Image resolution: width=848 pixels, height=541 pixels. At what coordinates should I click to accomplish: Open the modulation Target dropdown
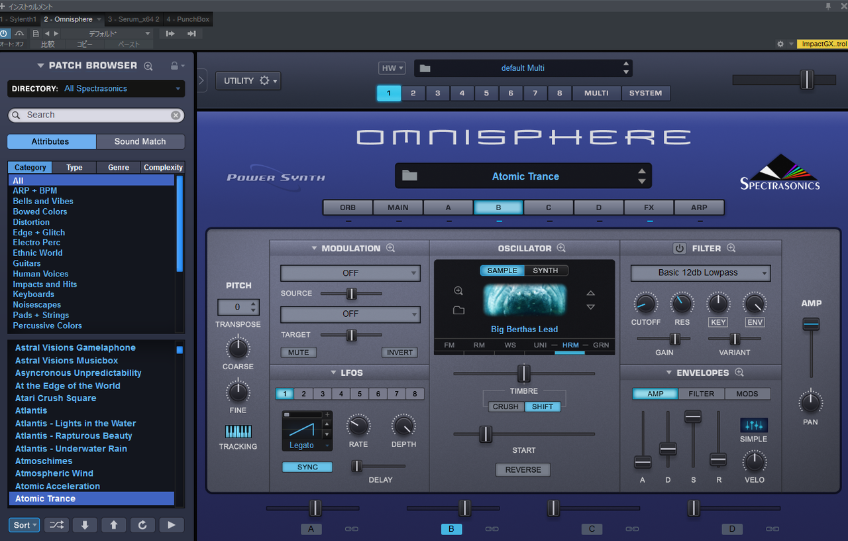[350, 314]
